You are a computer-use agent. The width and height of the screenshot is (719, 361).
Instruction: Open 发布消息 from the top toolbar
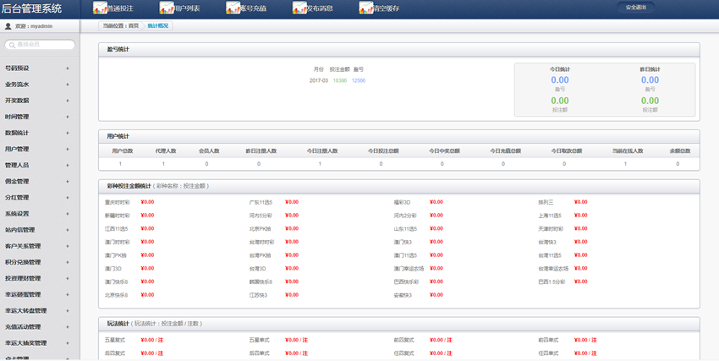[x=299, y=8]
